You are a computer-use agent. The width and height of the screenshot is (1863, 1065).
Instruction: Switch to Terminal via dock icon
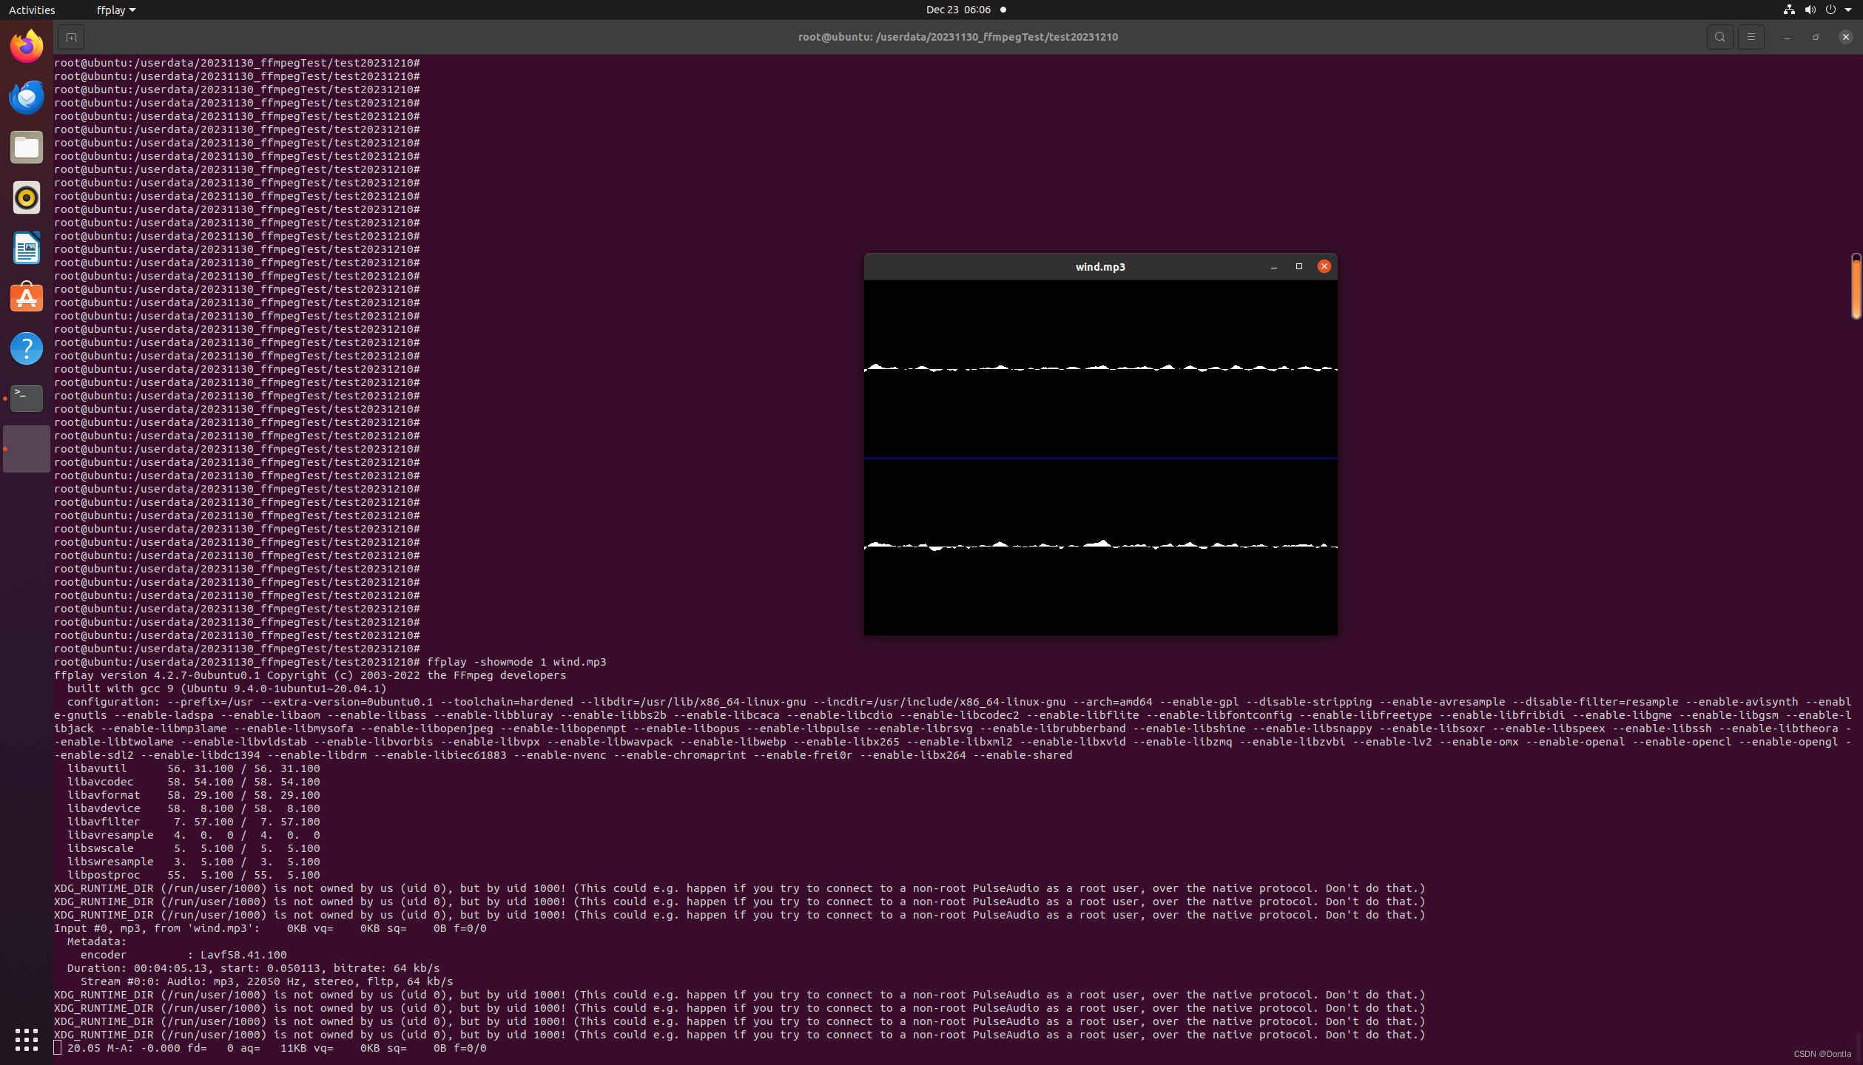click(x=27, y=399)
